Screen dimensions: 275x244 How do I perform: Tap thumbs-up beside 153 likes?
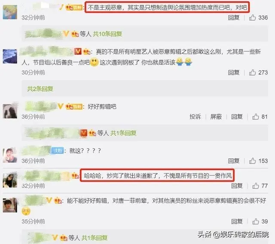pos(252,161)
